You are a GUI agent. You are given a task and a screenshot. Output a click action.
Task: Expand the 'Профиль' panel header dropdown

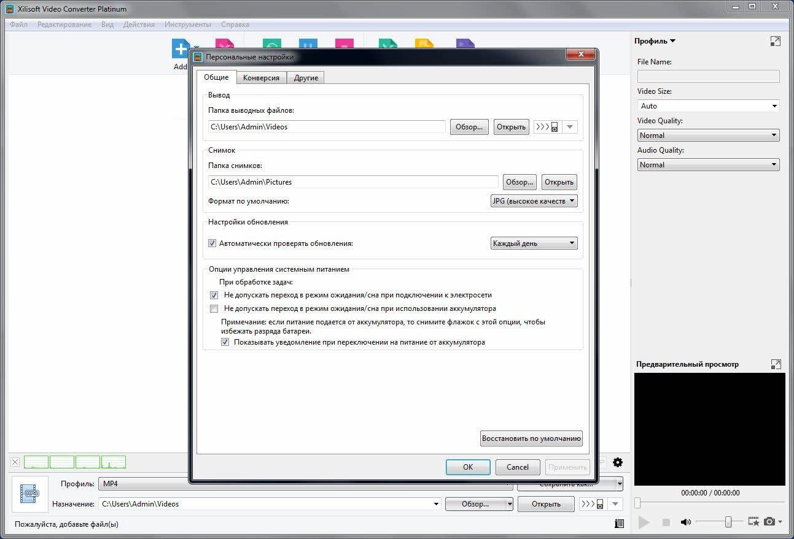(x=655, y=41)
